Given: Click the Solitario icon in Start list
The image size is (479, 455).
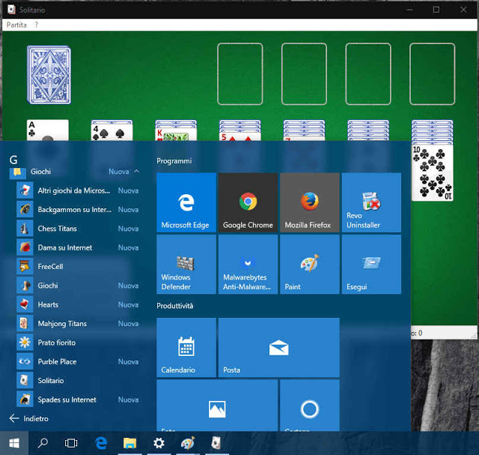Looking at the screenshot, I should (25, 380).
